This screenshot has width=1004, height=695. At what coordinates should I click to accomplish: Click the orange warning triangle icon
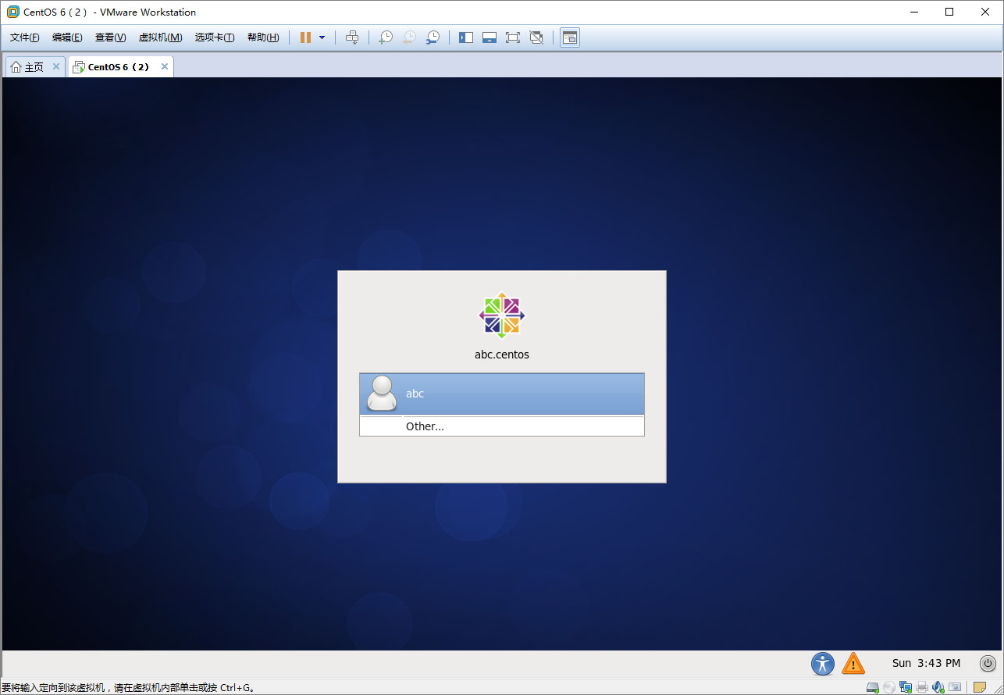coord(853,664)
